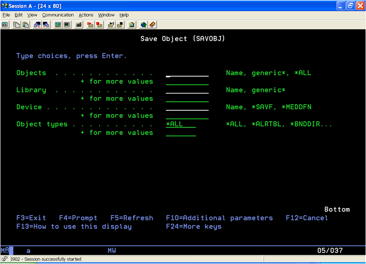The width and height of the screenshot is (366, 264).
Task: Open the clipboard icon on the toolbar
Action: point(131,24)
